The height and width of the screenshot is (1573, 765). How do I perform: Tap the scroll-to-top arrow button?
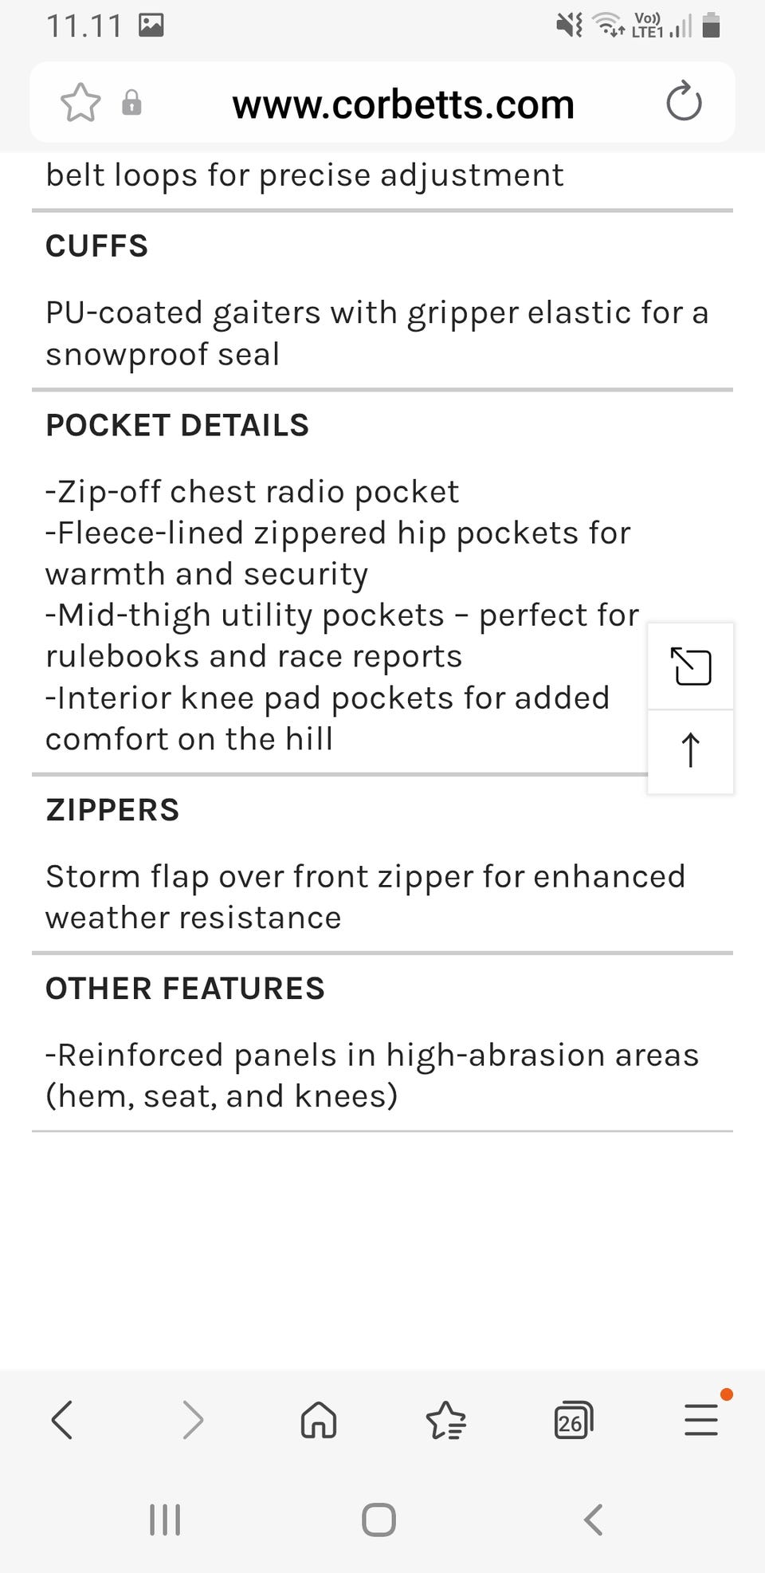[x=691, y=751]
